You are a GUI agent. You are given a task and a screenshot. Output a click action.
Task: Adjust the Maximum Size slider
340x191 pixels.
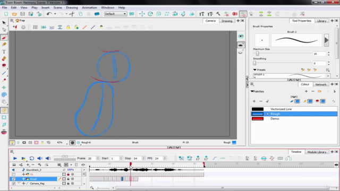(257, 54)
